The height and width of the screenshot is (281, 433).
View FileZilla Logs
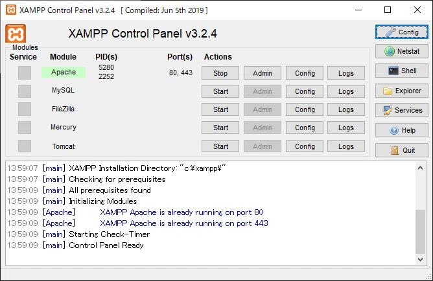pos(346,109)
